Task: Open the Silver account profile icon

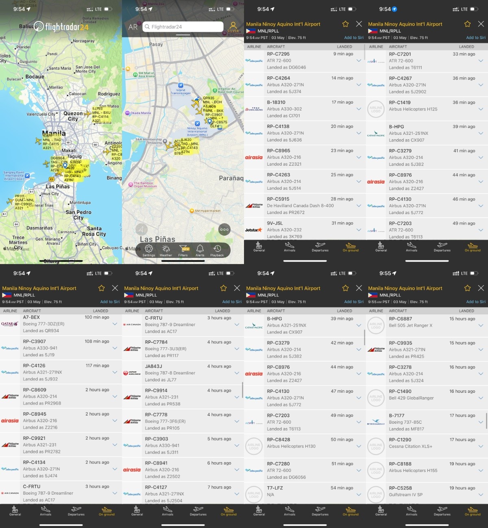Action: 233,27
